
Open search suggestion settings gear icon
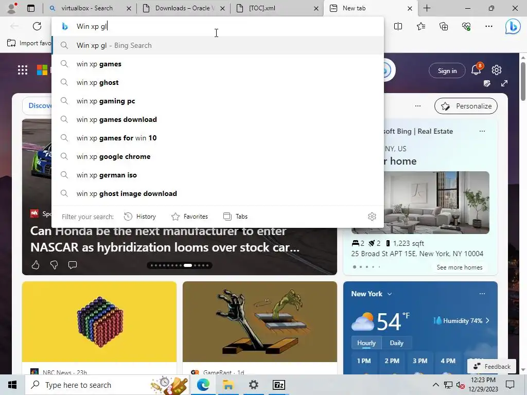pos(372,217)
